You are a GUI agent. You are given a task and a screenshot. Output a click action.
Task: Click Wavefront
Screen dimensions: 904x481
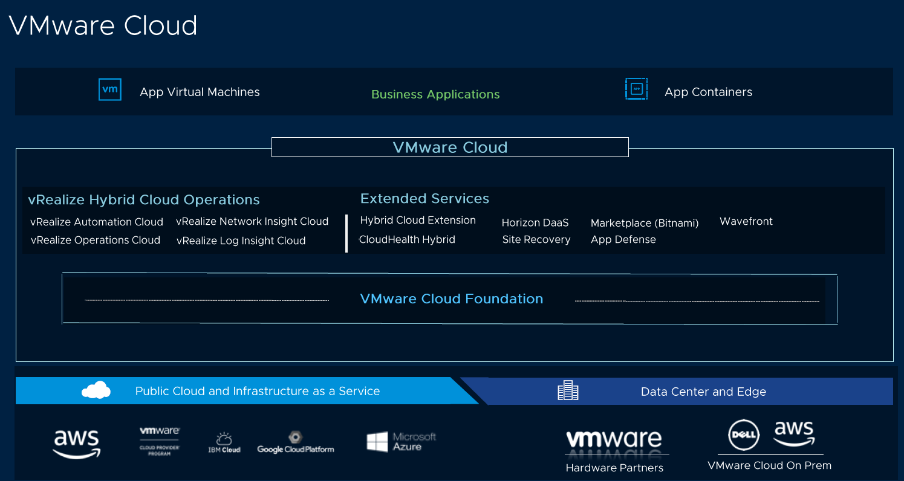(746, 222)
